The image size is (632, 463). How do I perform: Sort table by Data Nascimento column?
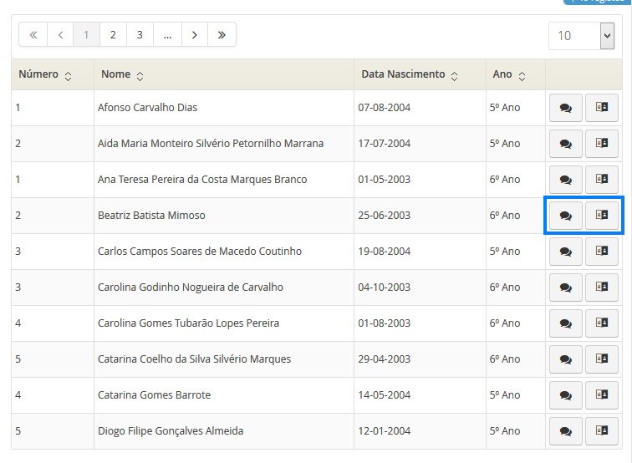tap(454, 75)
